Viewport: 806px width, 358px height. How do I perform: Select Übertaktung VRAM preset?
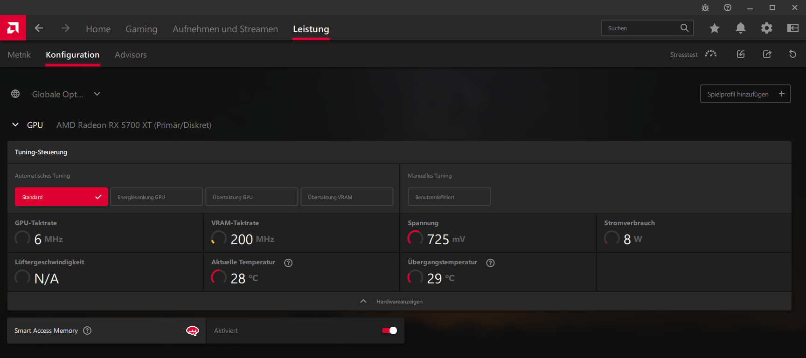click(347, 197)
